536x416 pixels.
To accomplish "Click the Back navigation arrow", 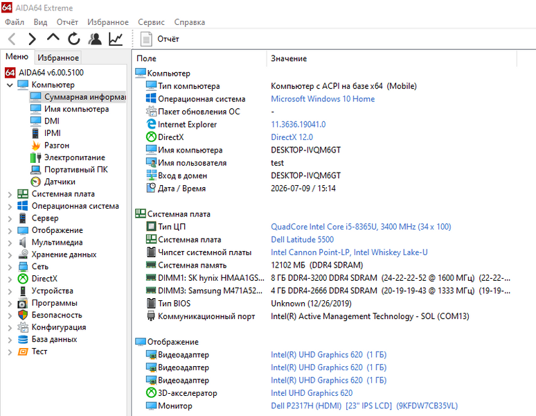I will 12,39.
